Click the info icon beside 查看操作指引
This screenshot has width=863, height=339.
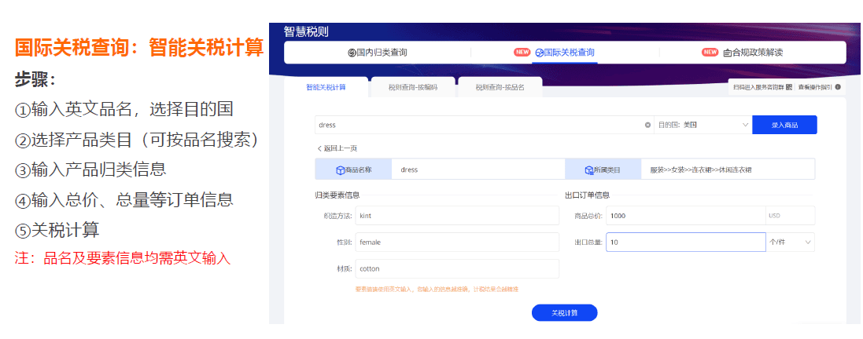point(838,87)
